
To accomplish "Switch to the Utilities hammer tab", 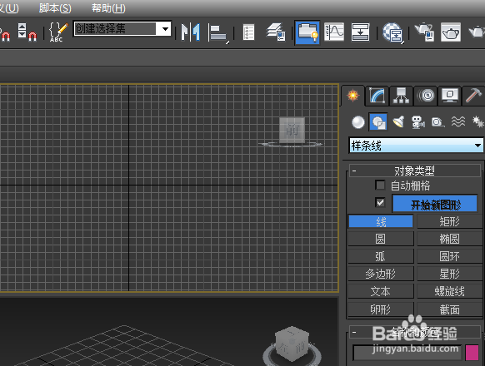I will click(x=473, y=96).
